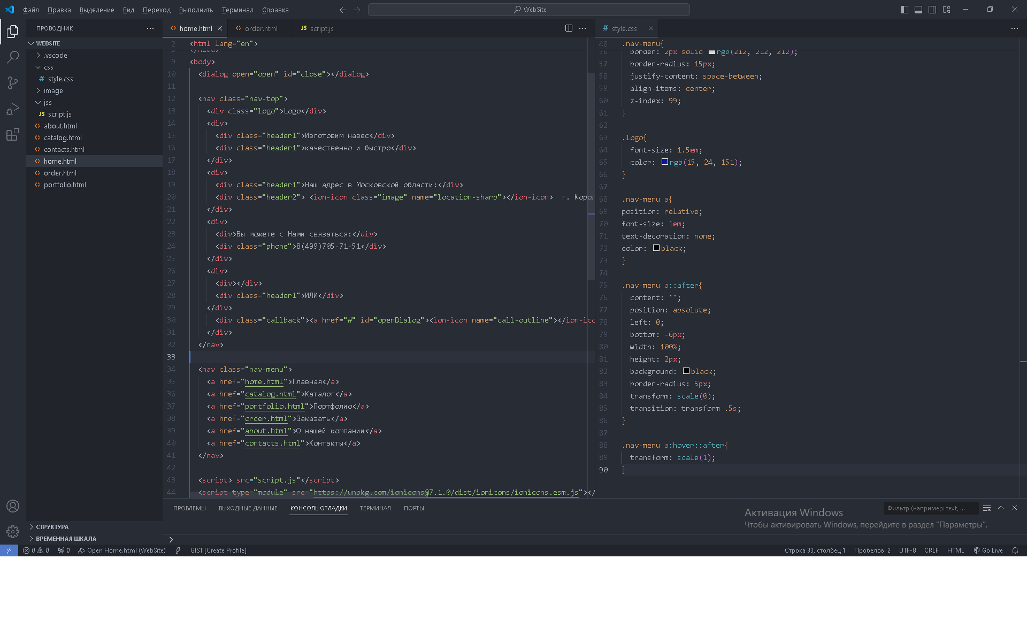Open the Explorer view in activity bar
The height and width of the screenshot is (620, 1027).
[13, 32]
